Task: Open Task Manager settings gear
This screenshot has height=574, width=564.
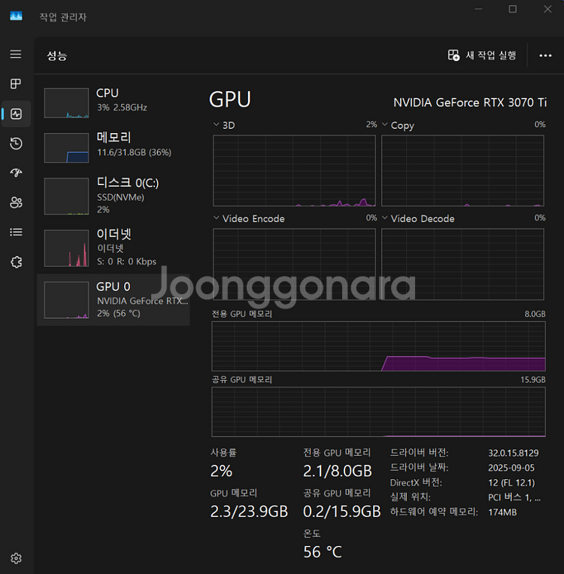Action: coord(16,558)
